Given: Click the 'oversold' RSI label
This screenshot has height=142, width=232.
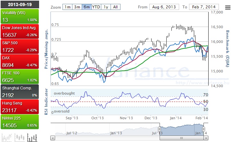Looking at the screenshot, I should coord(62,111).
